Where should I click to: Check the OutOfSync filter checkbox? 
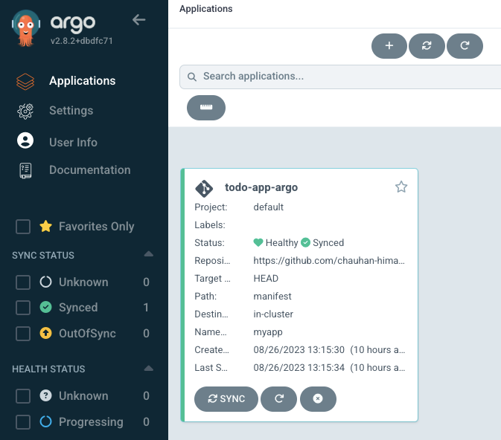(23, 334)
